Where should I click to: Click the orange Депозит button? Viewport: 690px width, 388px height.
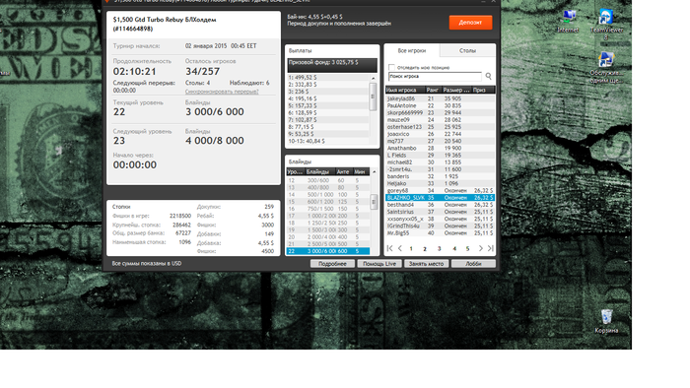tap(470, 23)
